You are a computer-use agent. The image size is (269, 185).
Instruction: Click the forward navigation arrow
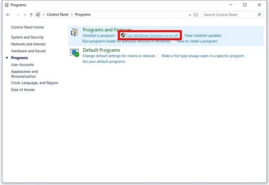tap(17, 15)
